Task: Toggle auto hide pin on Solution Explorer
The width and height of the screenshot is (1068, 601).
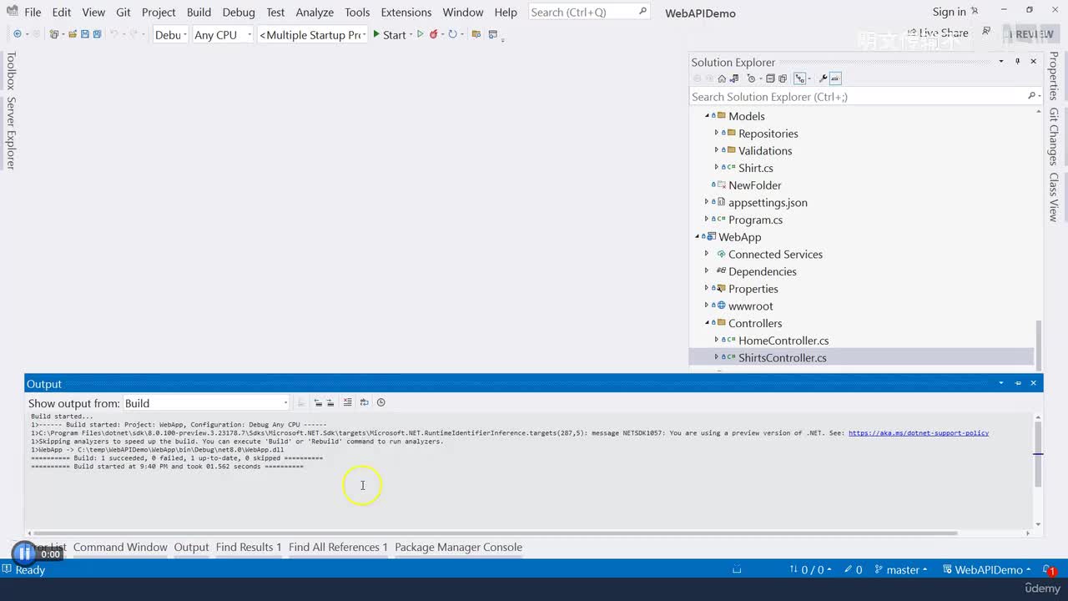Action: (x=1017, y=62)
